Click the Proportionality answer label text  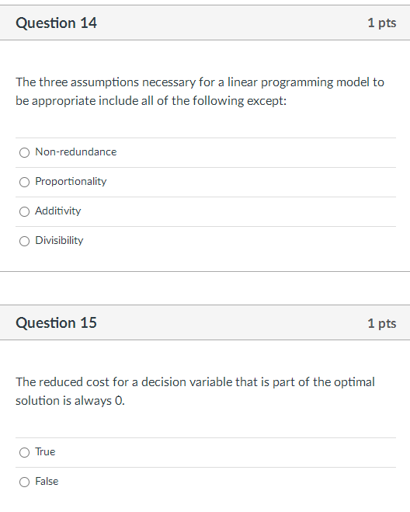pyautogui.click(x=71, y=182)
